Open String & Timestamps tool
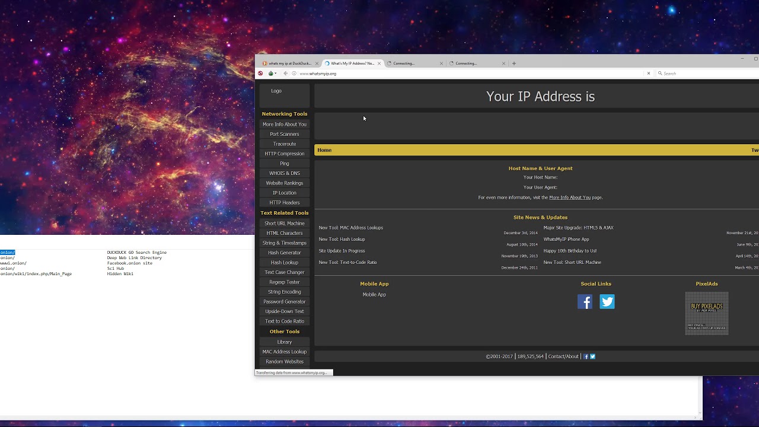 (285, 243)
